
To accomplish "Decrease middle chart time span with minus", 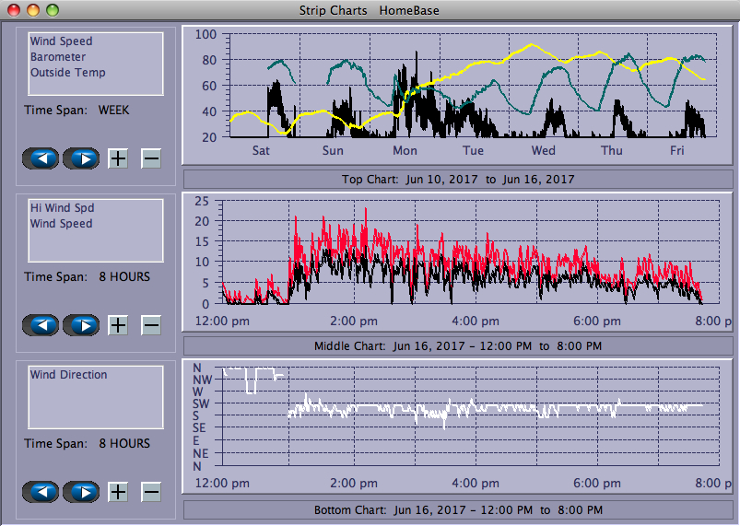I will click(x=151, y=325).
